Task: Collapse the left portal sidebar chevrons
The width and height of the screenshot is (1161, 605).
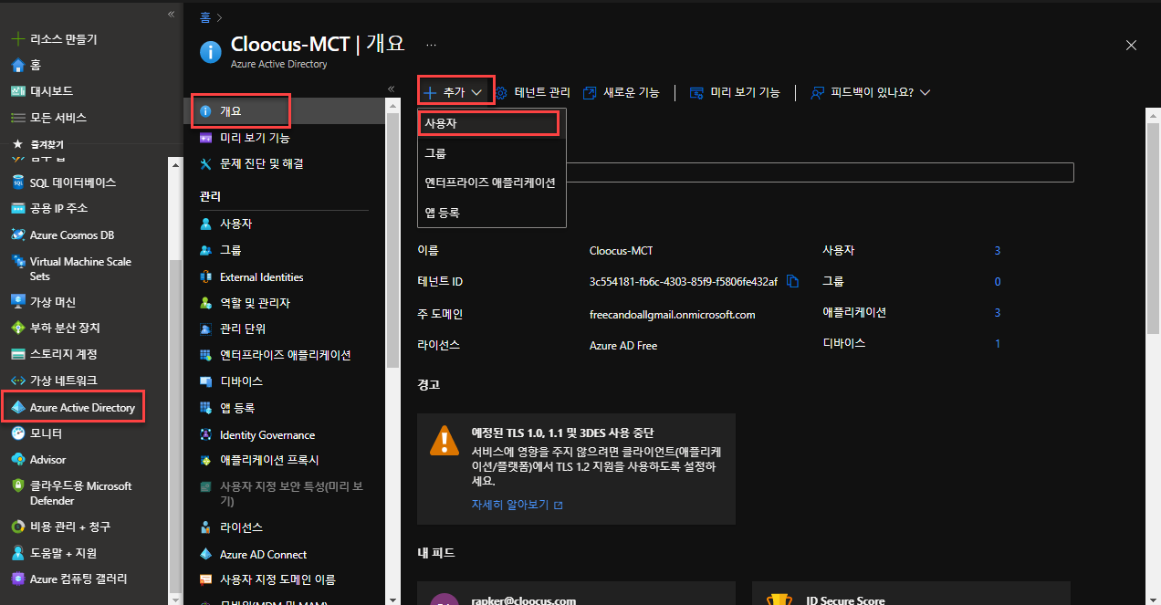Action: tap(171, 15)
